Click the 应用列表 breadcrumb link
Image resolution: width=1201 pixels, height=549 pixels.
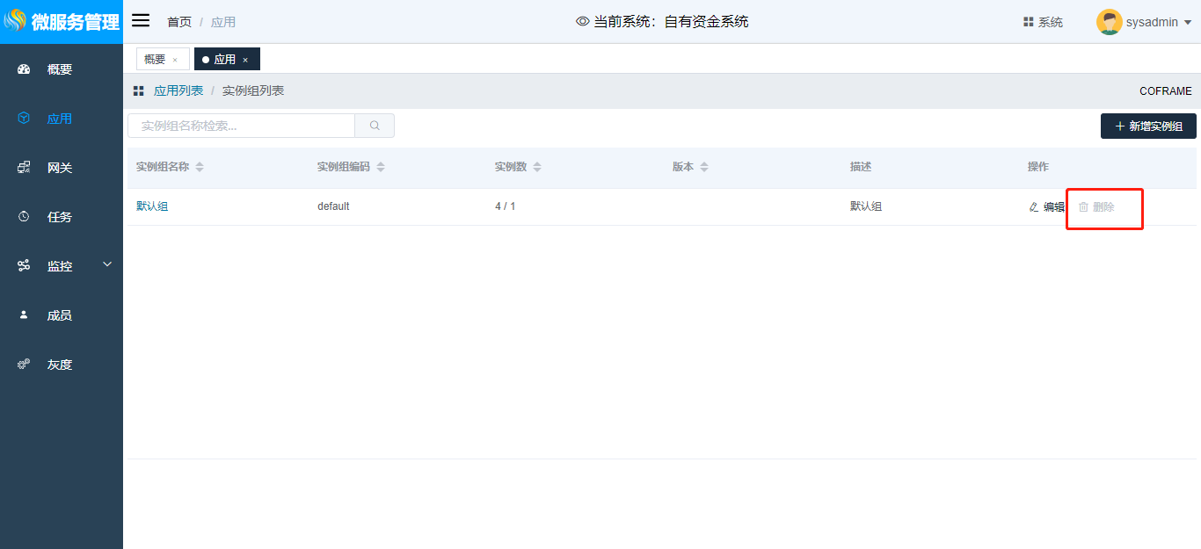[178, 91]
